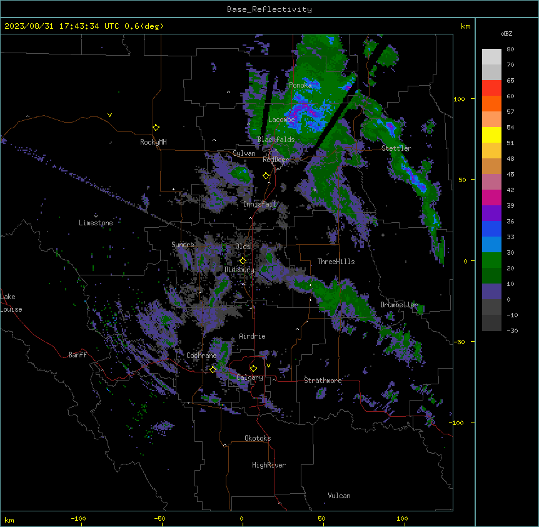Click the yellow V marker northeast of Calgary

pyautogui.click(x=268, y=366)
